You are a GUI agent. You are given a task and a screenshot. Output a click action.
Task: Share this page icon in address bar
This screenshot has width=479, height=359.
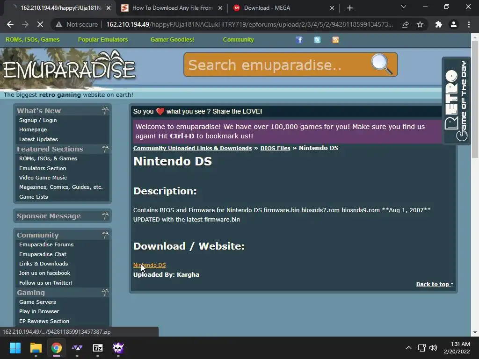pos(405,24)
